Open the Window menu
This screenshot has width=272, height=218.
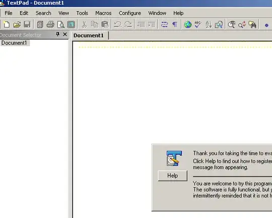tap(157, 13)
